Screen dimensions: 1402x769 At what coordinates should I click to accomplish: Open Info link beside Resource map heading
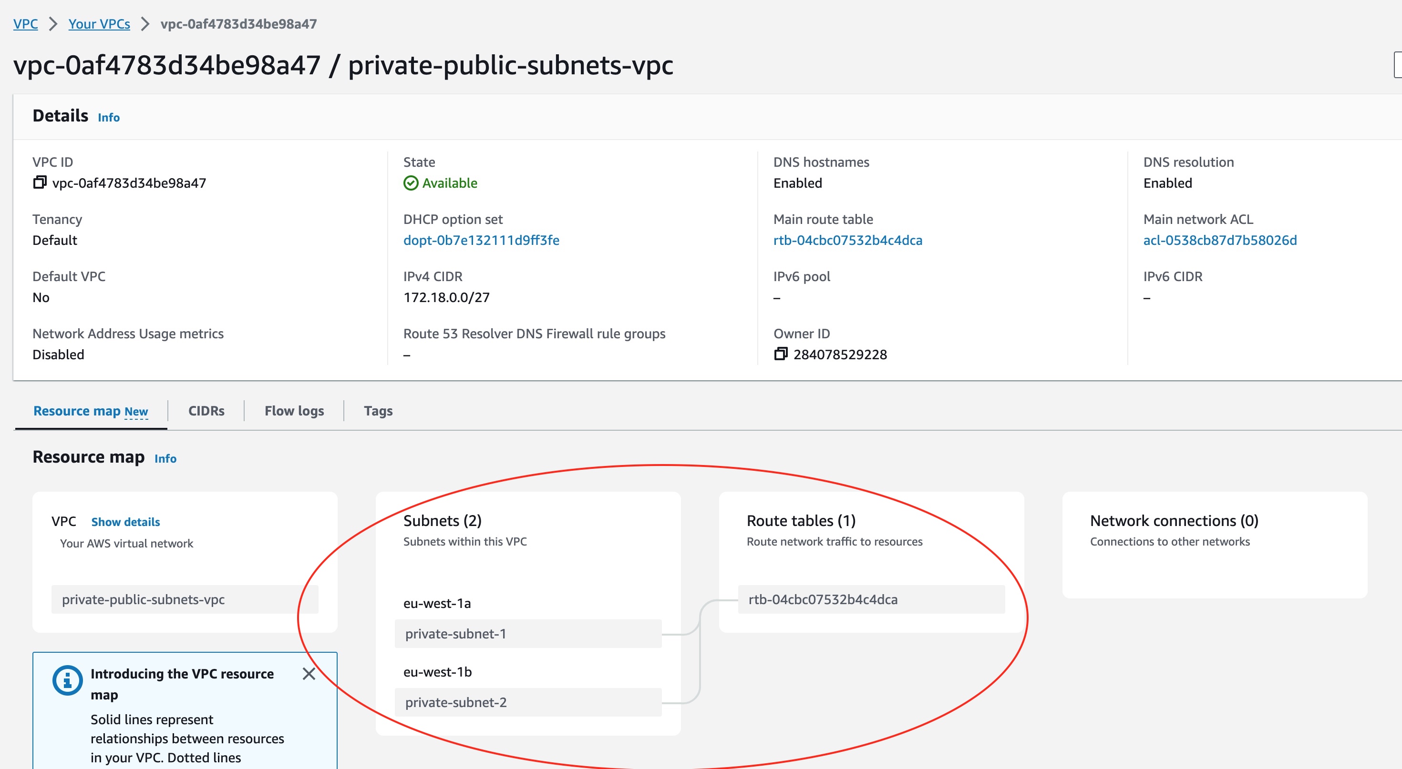tap(165, 458)
